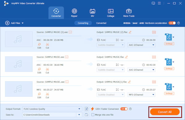Open the More Tools tab
The image size is (185, 120).
click(x=129, y=13)
